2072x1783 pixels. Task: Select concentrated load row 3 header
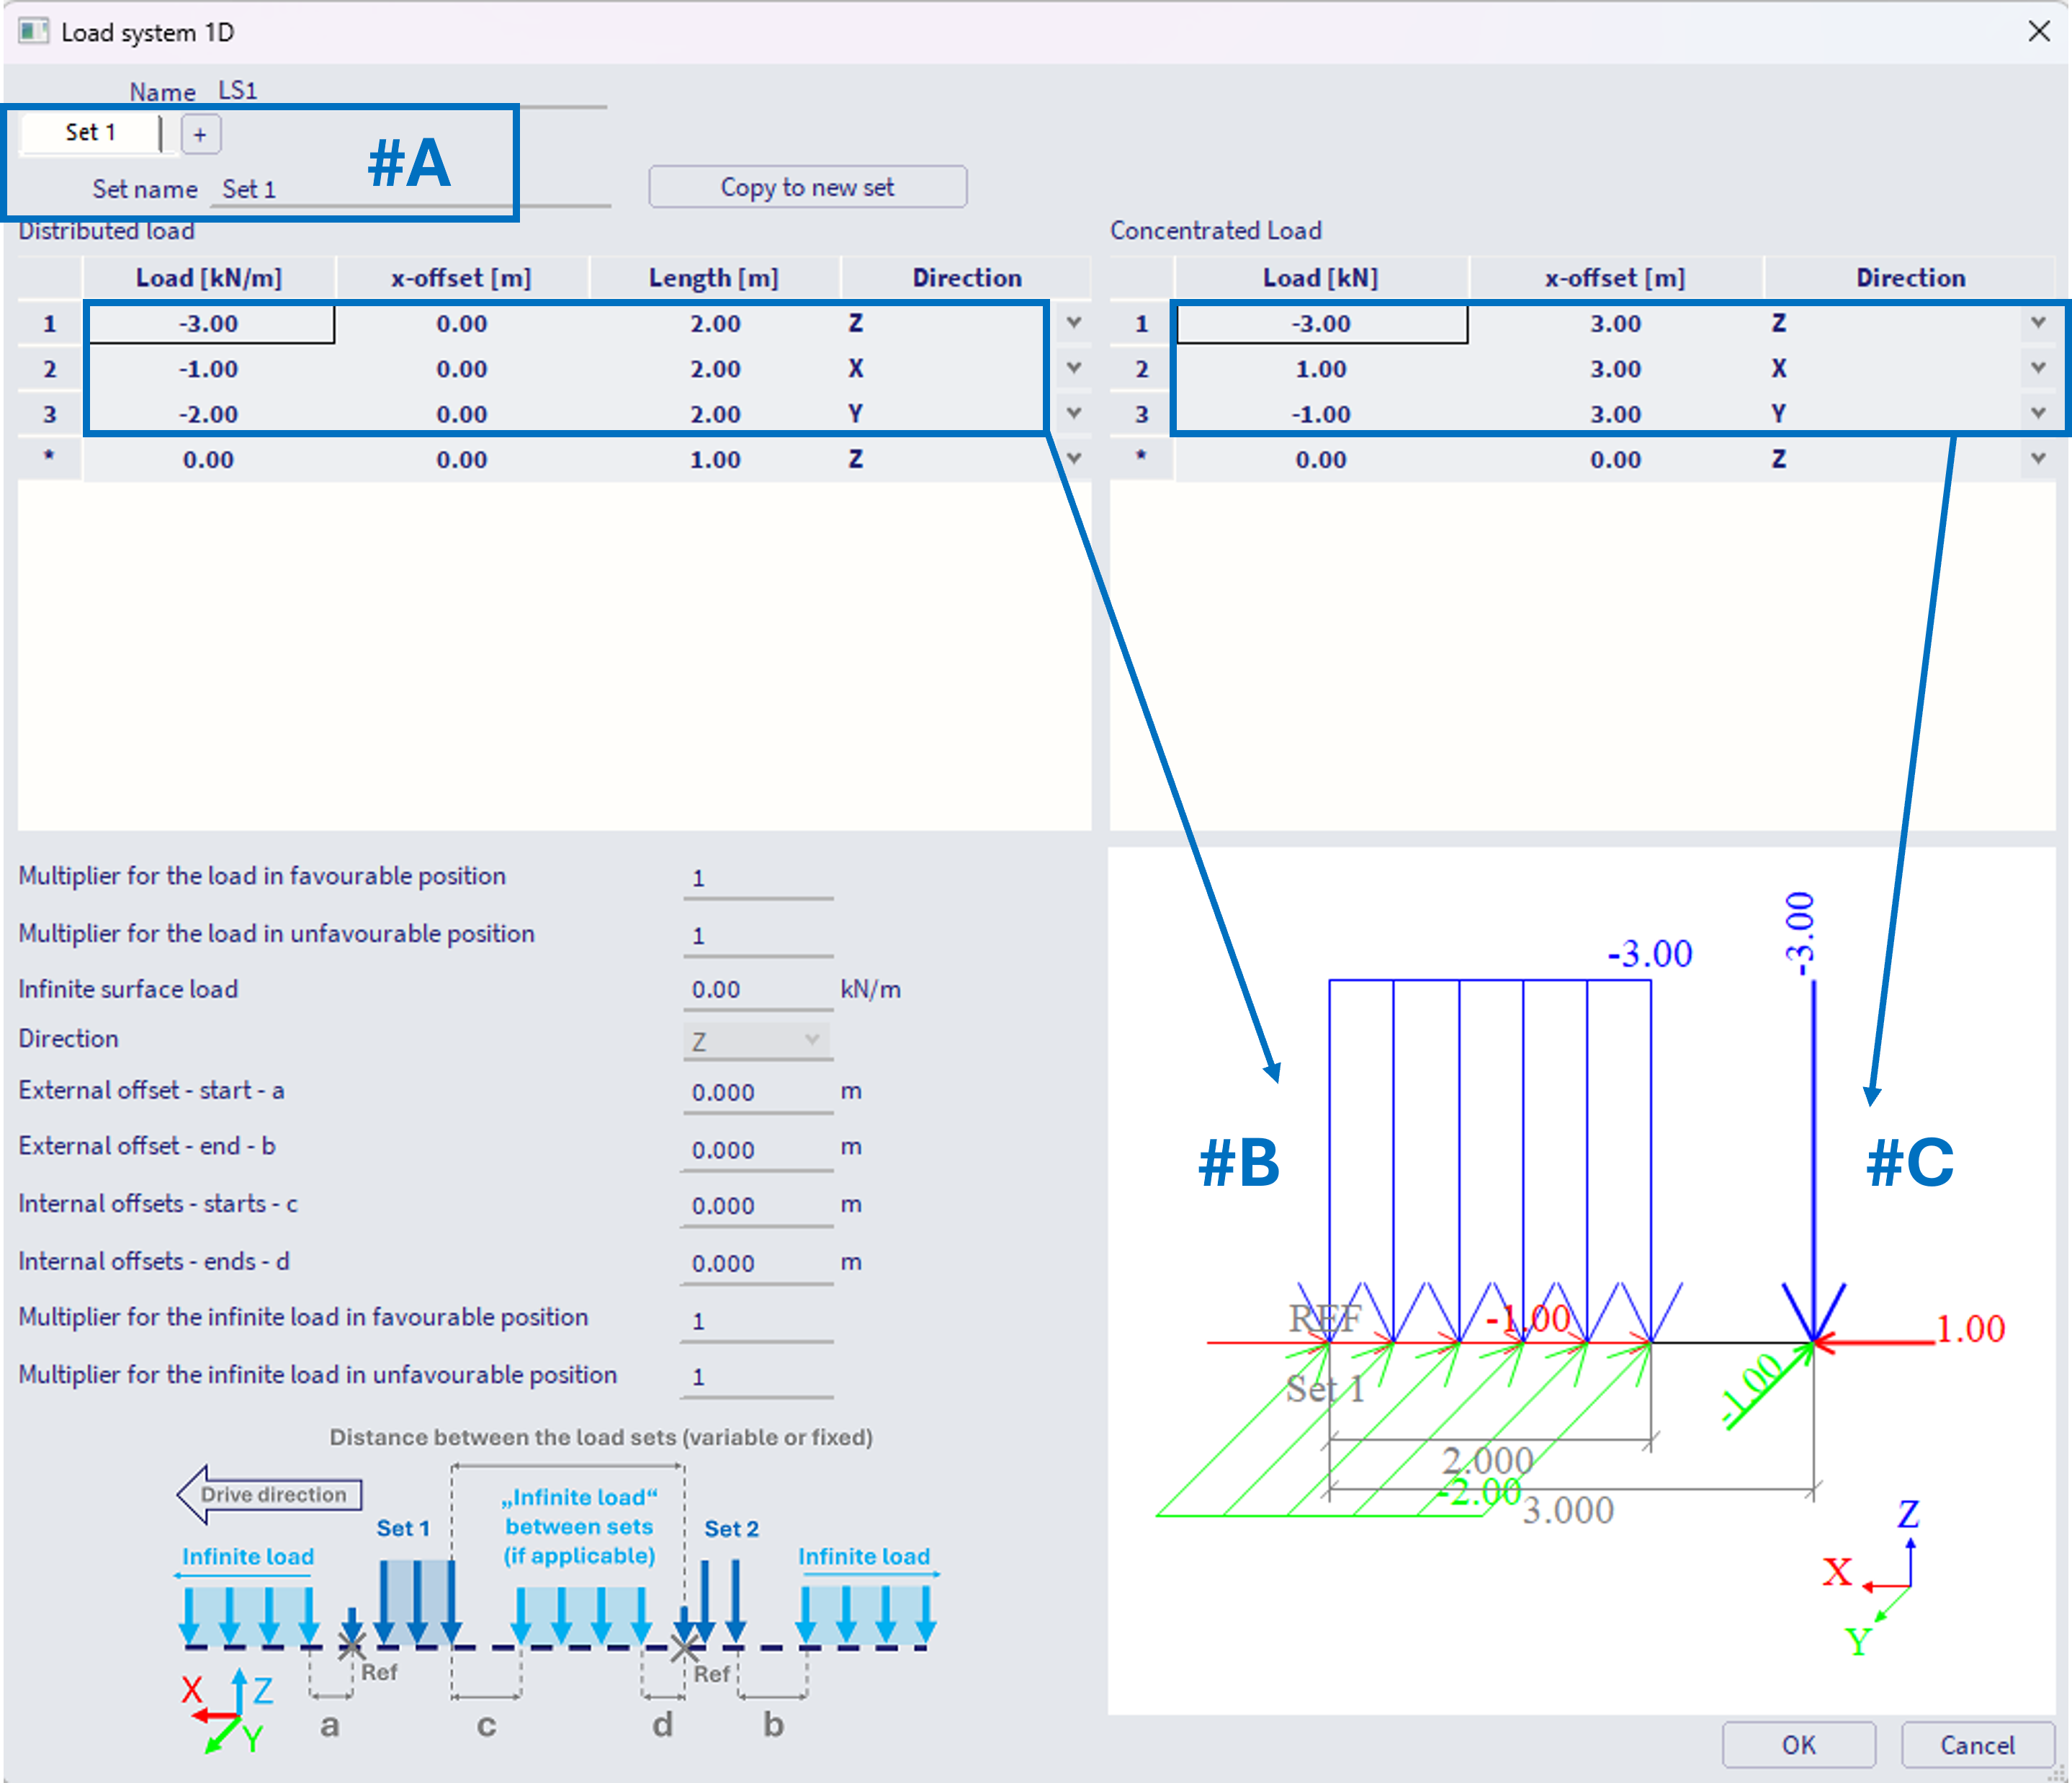click(1141, 414)
